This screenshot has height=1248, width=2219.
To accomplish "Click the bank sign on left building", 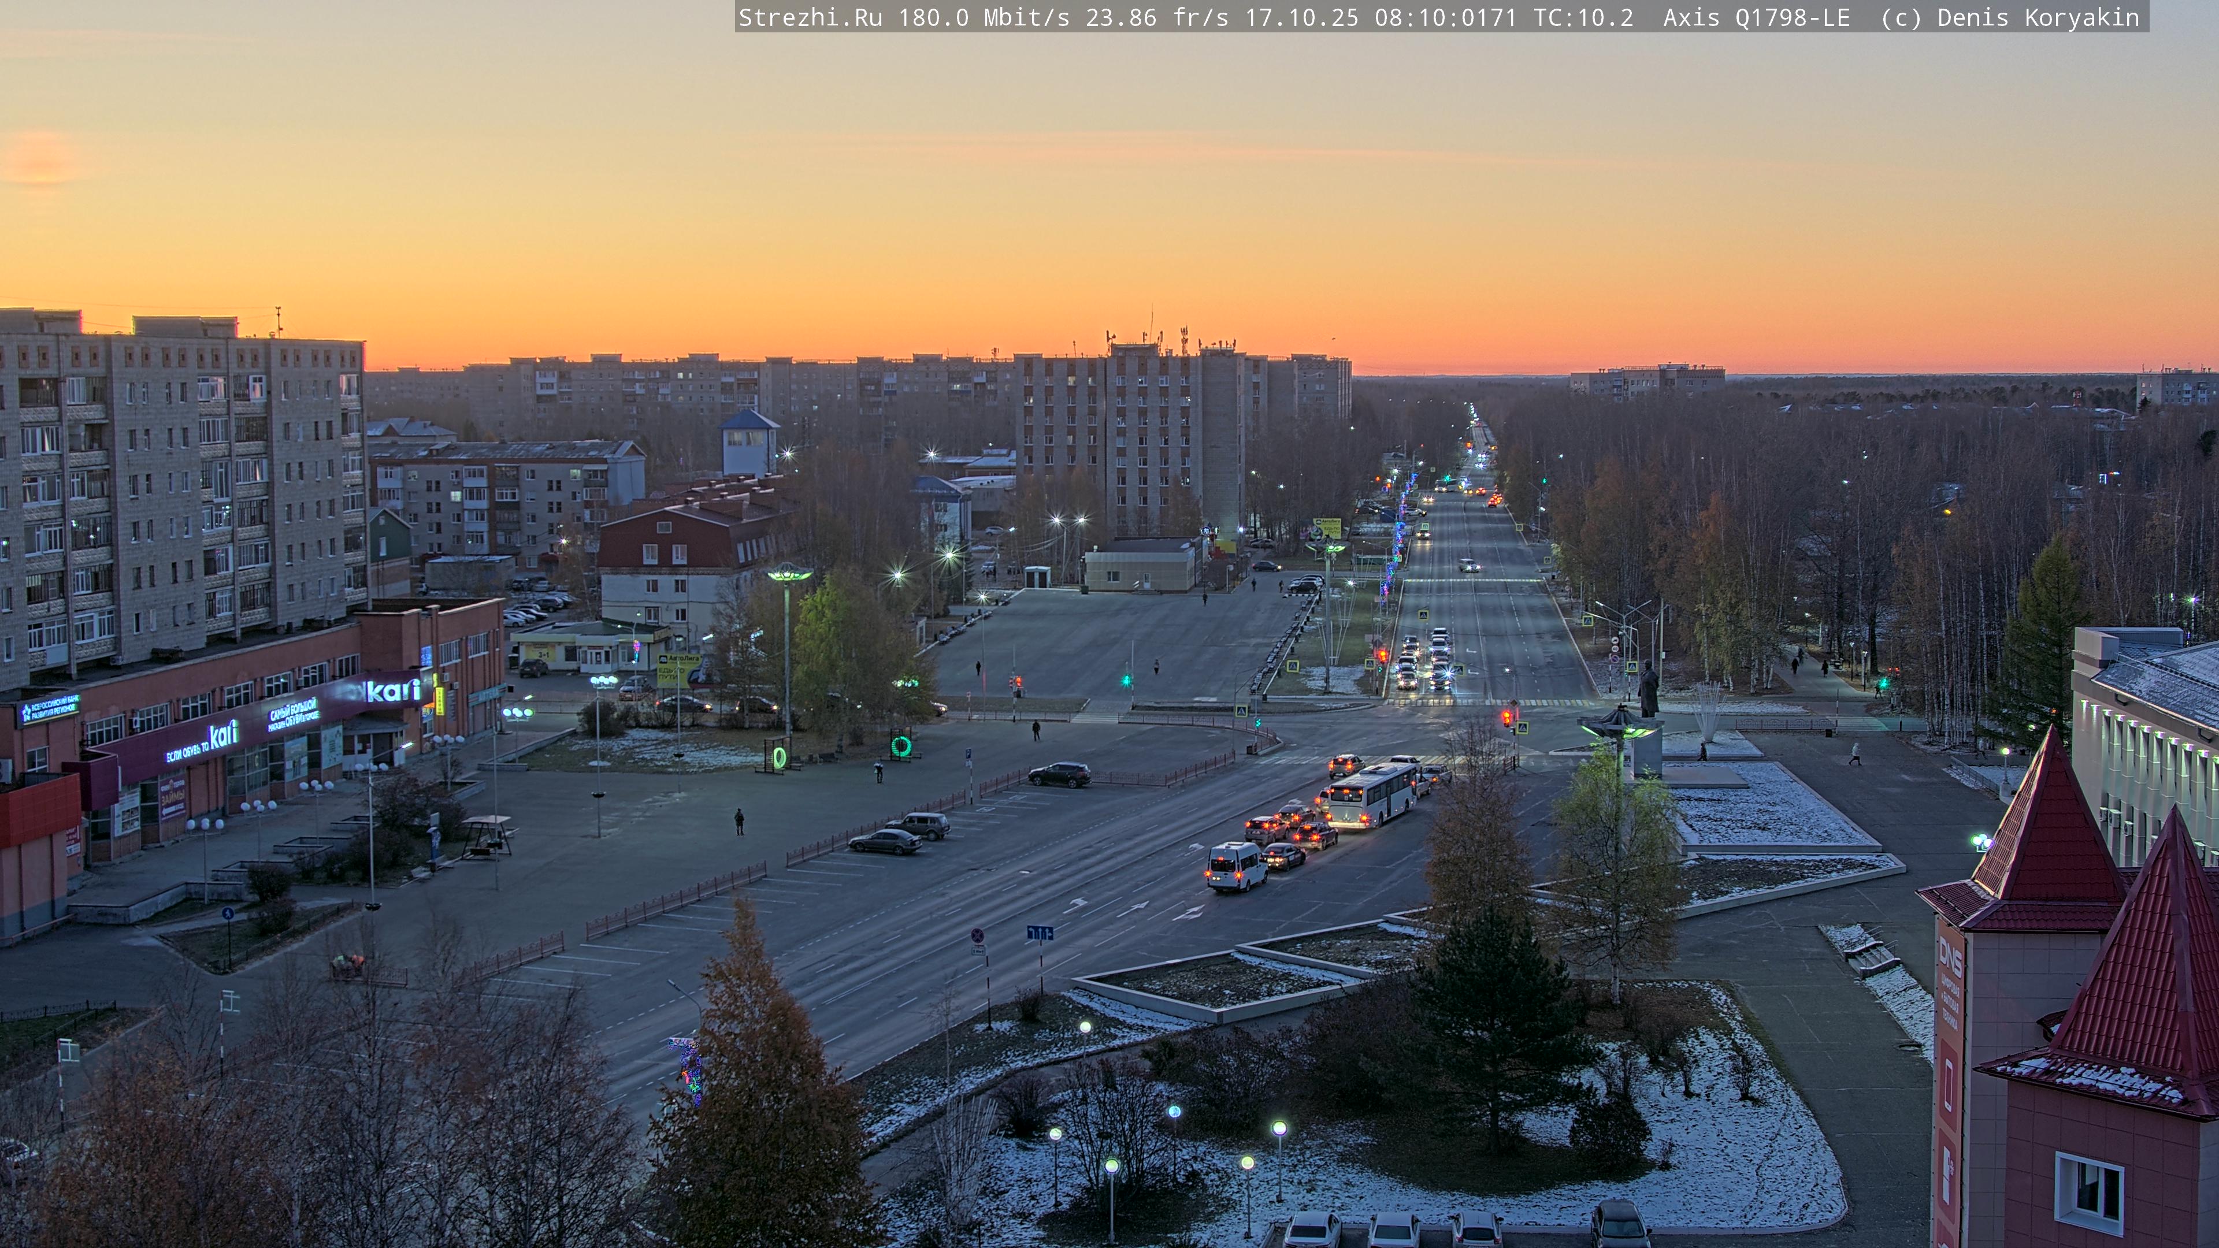I will 49,709.
